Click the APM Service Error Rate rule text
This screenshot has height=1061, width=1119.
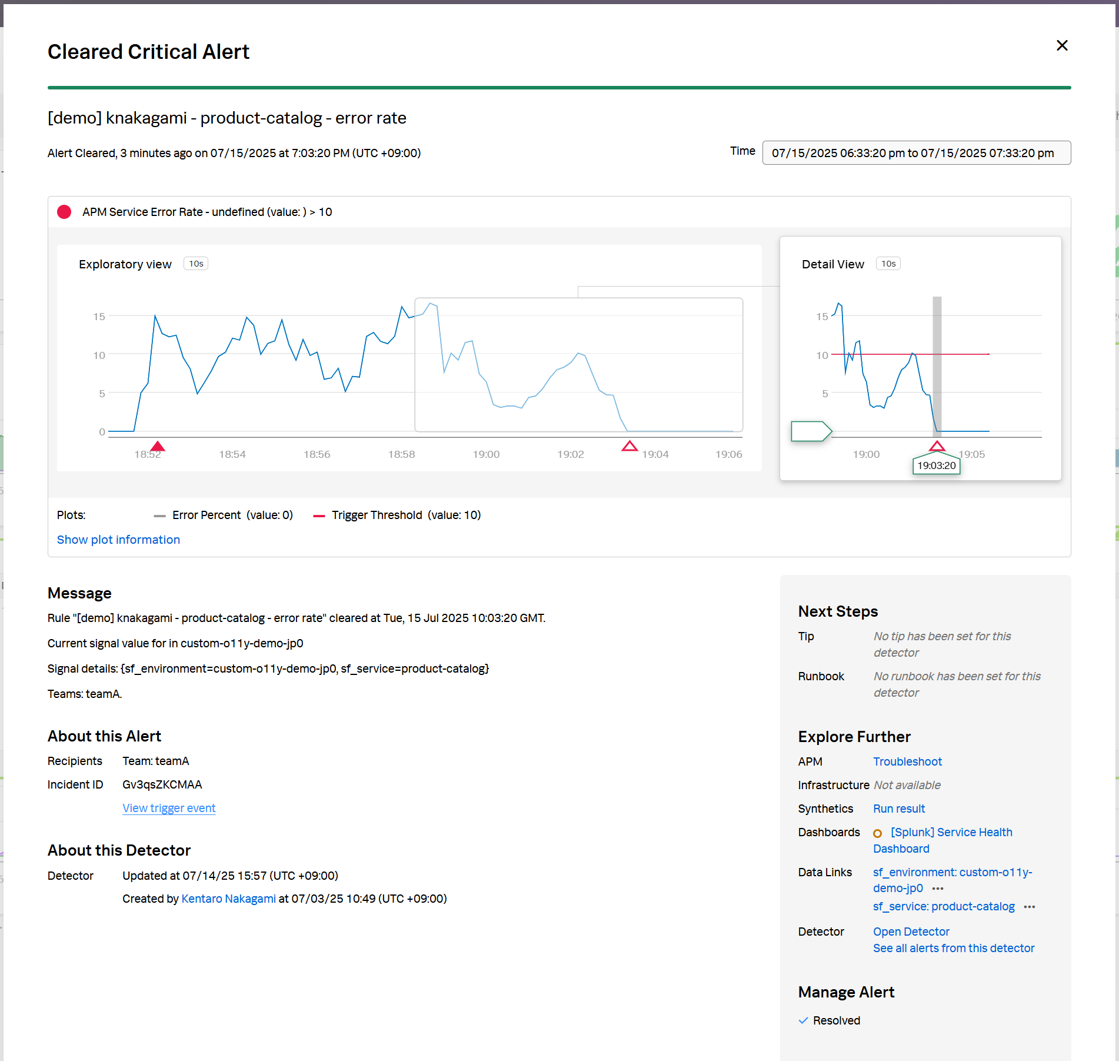pyautogui.click(x=207, y=212)
